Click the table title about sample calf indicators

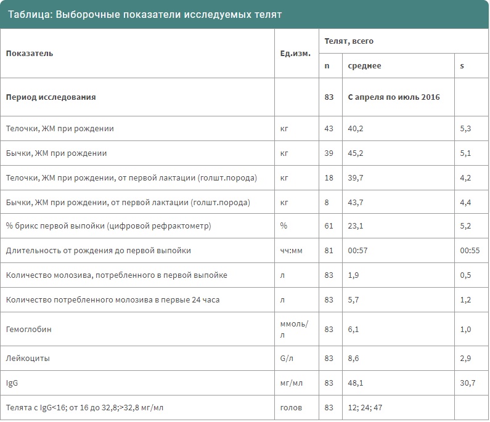pos(144,14)
